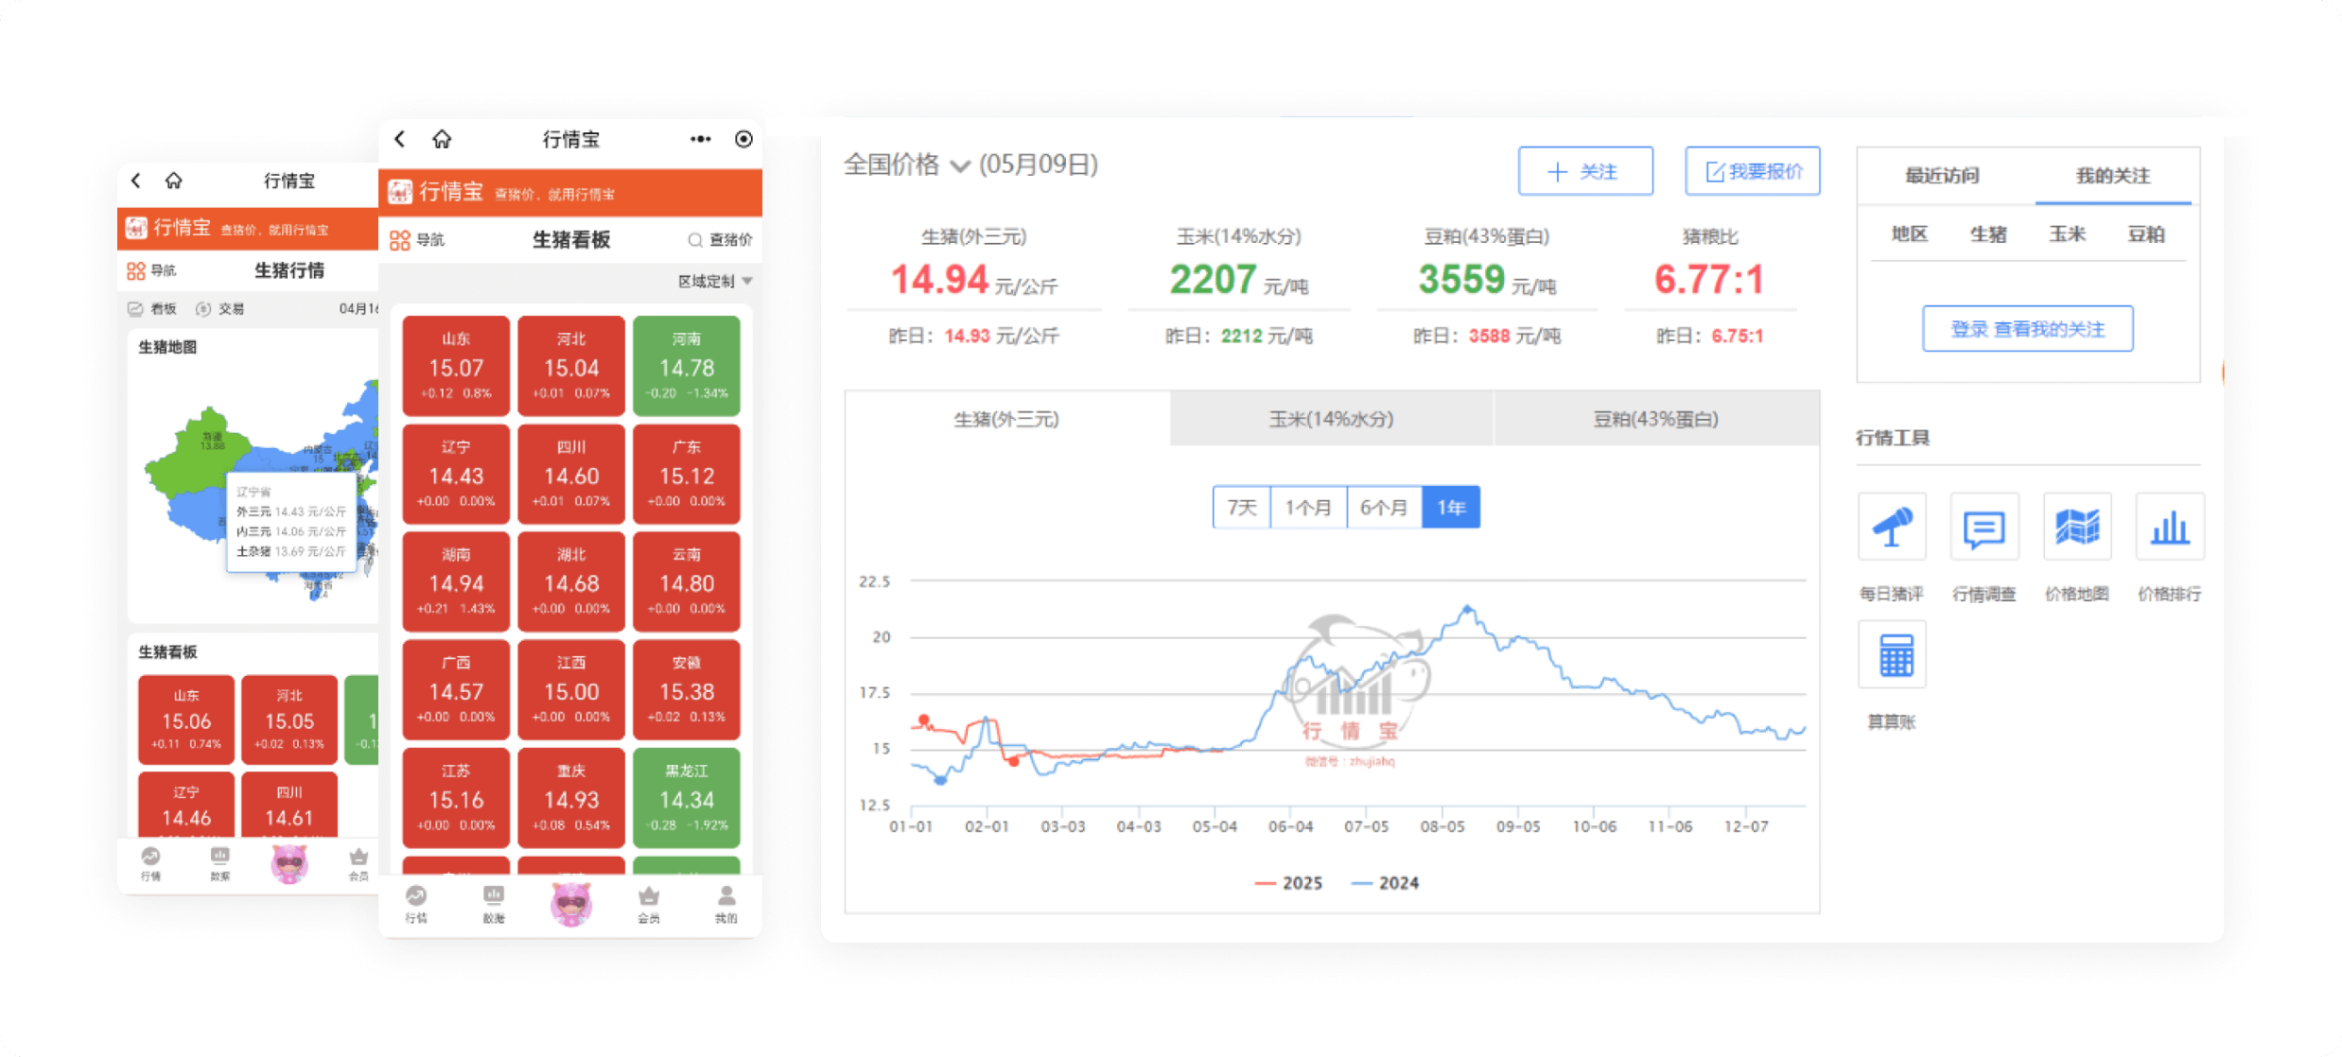Click 登录 查看我的关注 button

pyautogui.click(x=2027, y=329)
